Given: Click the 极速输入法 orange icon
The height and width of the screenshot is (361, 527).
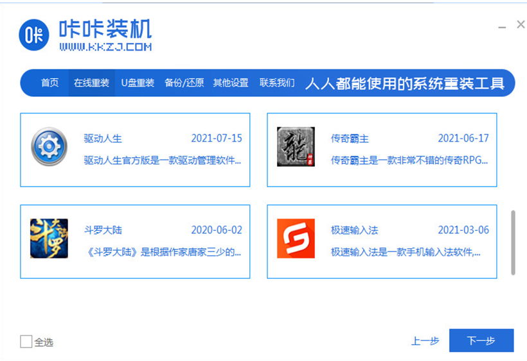Looking at the screenshot, I should click(x=296, y=239).
